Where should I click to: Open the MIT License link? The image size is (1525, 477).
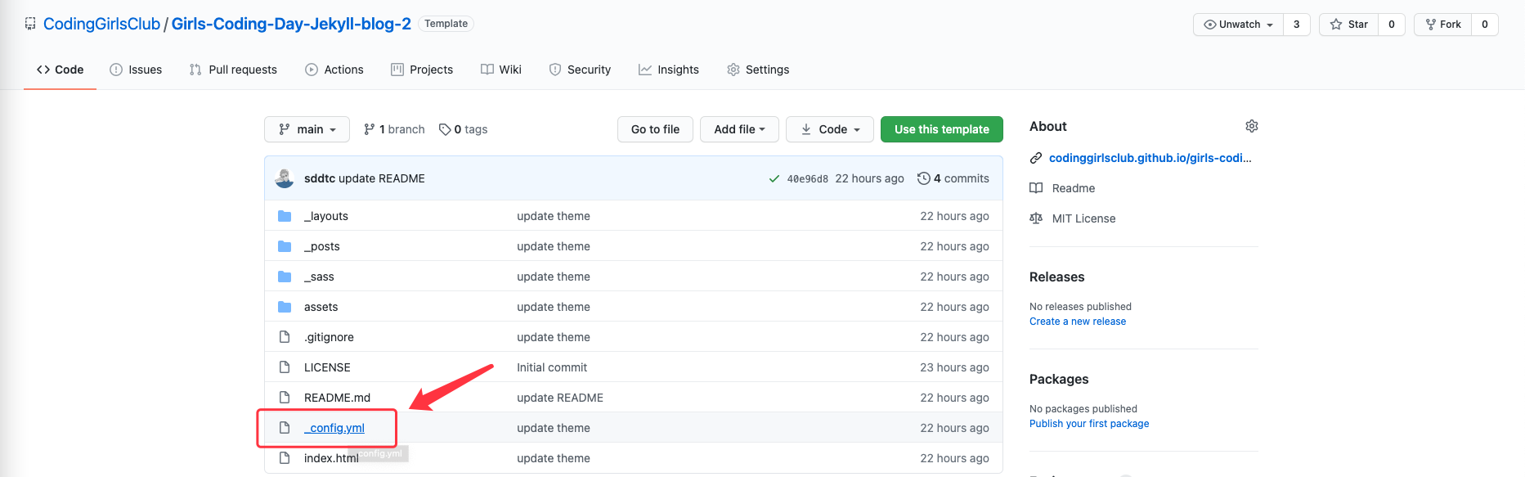(1083, 218)
